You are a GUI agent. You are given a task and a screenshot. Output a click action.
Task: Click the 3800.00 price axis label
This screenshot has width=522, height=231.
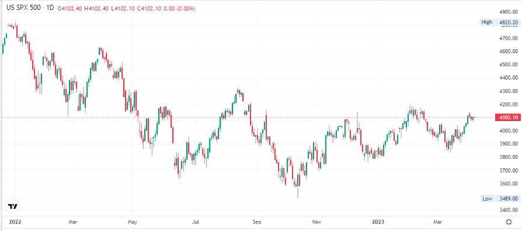[x=509, y=157]
